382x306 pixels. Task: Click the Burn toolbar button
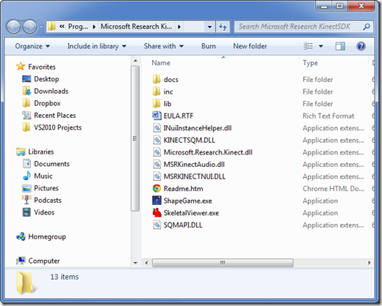[x=209, y=46]
